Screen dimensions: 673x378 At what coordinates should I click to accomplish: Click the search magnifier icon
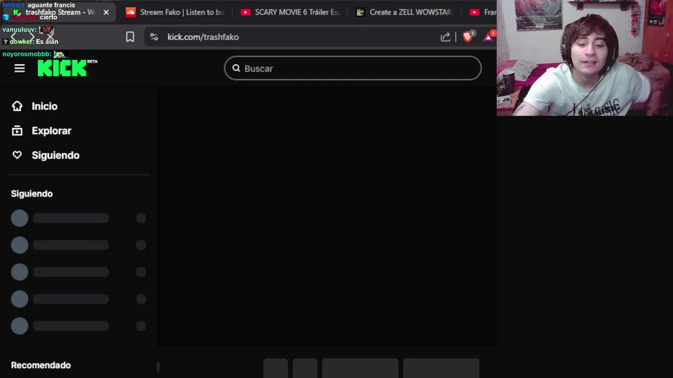236,68
